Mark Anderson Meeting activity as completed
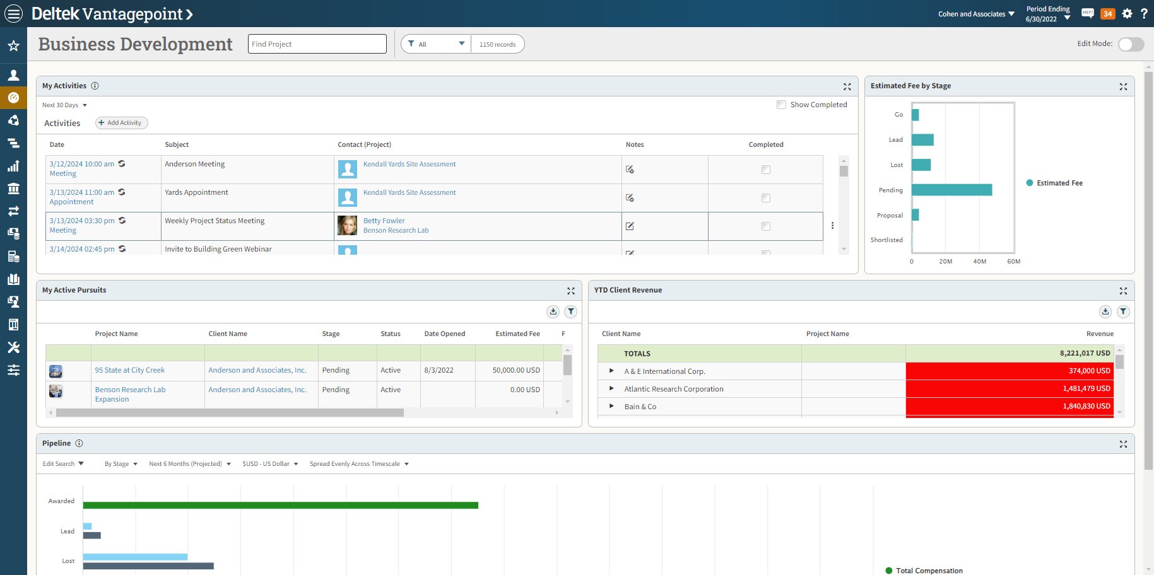Viewport: 1154px width, 575px height. click(x=765, y=170)
